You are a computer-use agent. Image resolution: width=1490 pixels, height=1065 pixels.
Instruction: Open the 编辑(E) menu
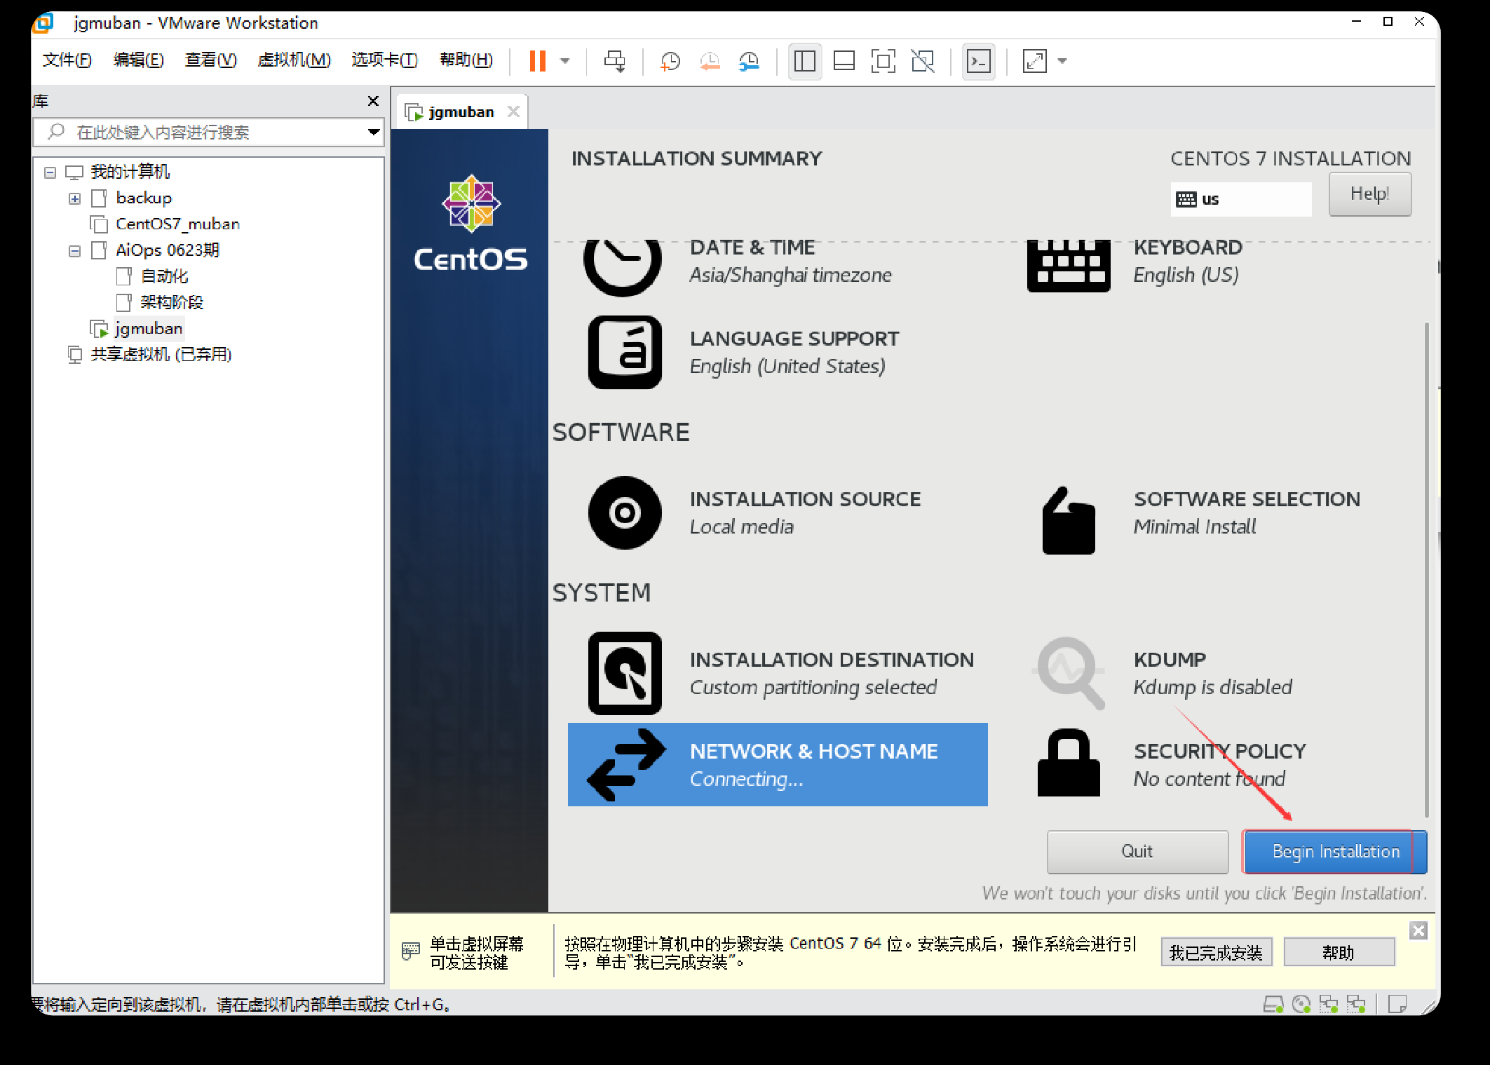point(139,60)
